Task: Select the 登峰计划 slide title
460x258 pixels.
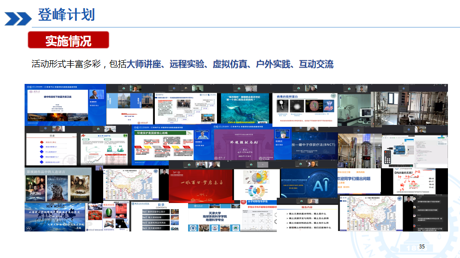Action: [67, 14]
